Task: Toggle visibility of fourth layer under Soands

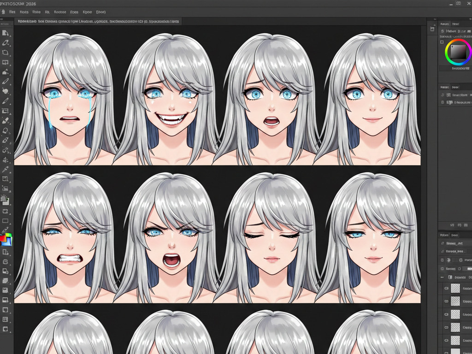Action: [x=446, y=327]
